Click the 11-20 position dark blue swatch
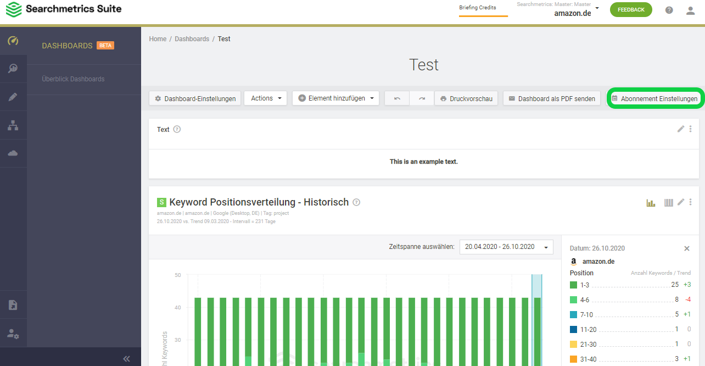This screenshot has height=366, width=705. tap(574, 329)
